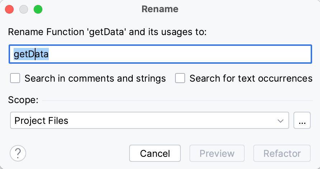Click the Preview button
Screen dimensions: 320x169
[217, 154]
